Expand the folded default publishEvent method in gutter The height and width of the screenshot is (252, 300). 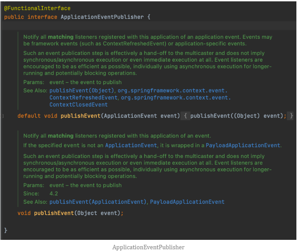click(x=2, y=116)
